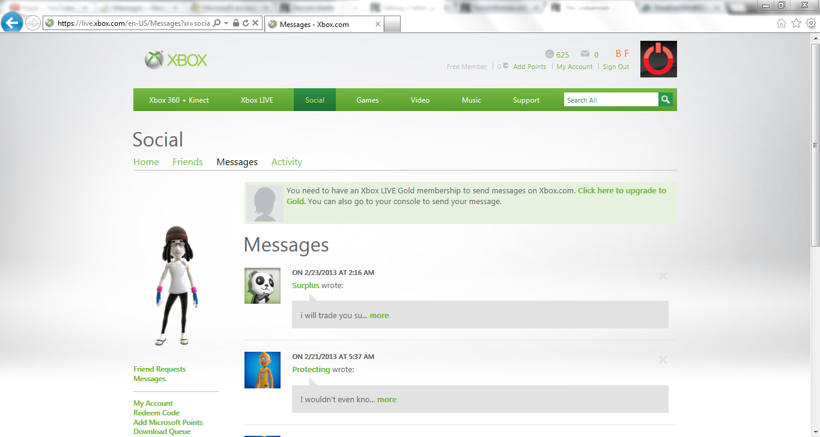Open the Protecting sender profile link
The width and height of the screenshot is (820, 437).
pyautogui.click(x=311, y=370)
